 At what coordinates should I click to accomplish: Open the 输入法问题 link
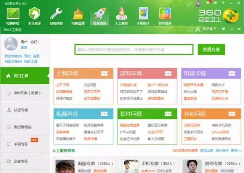pyautogui.click(x=156, y=139)
